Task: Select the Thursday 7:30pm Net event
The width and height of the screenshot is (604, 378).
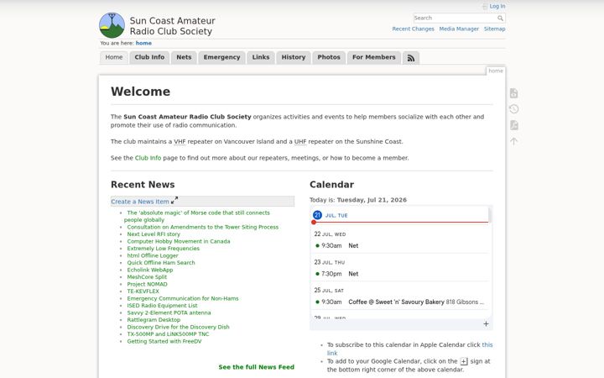Action: tap(400, 274)
